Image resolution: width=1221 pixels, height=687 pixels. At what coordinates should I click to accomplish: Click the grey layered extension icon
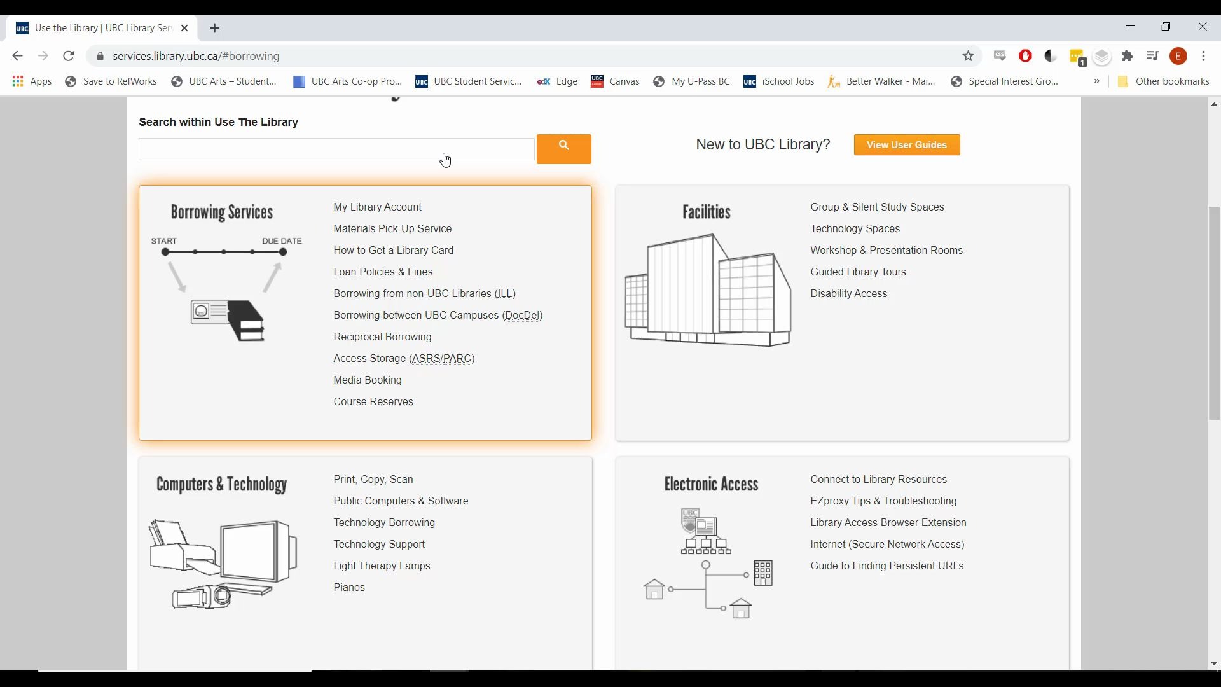pos(1102,56)
